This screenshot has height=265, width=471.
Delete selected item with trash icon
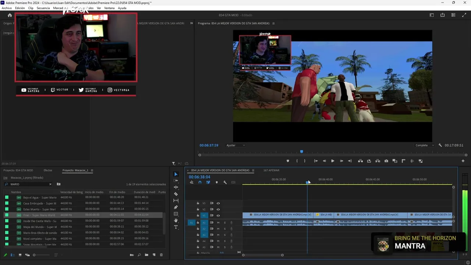pos(161,255)
